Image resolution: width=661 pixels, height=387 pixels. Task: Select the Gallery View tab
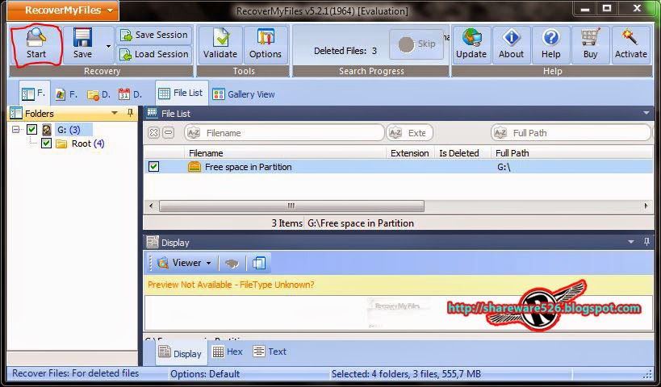point(244,94)
